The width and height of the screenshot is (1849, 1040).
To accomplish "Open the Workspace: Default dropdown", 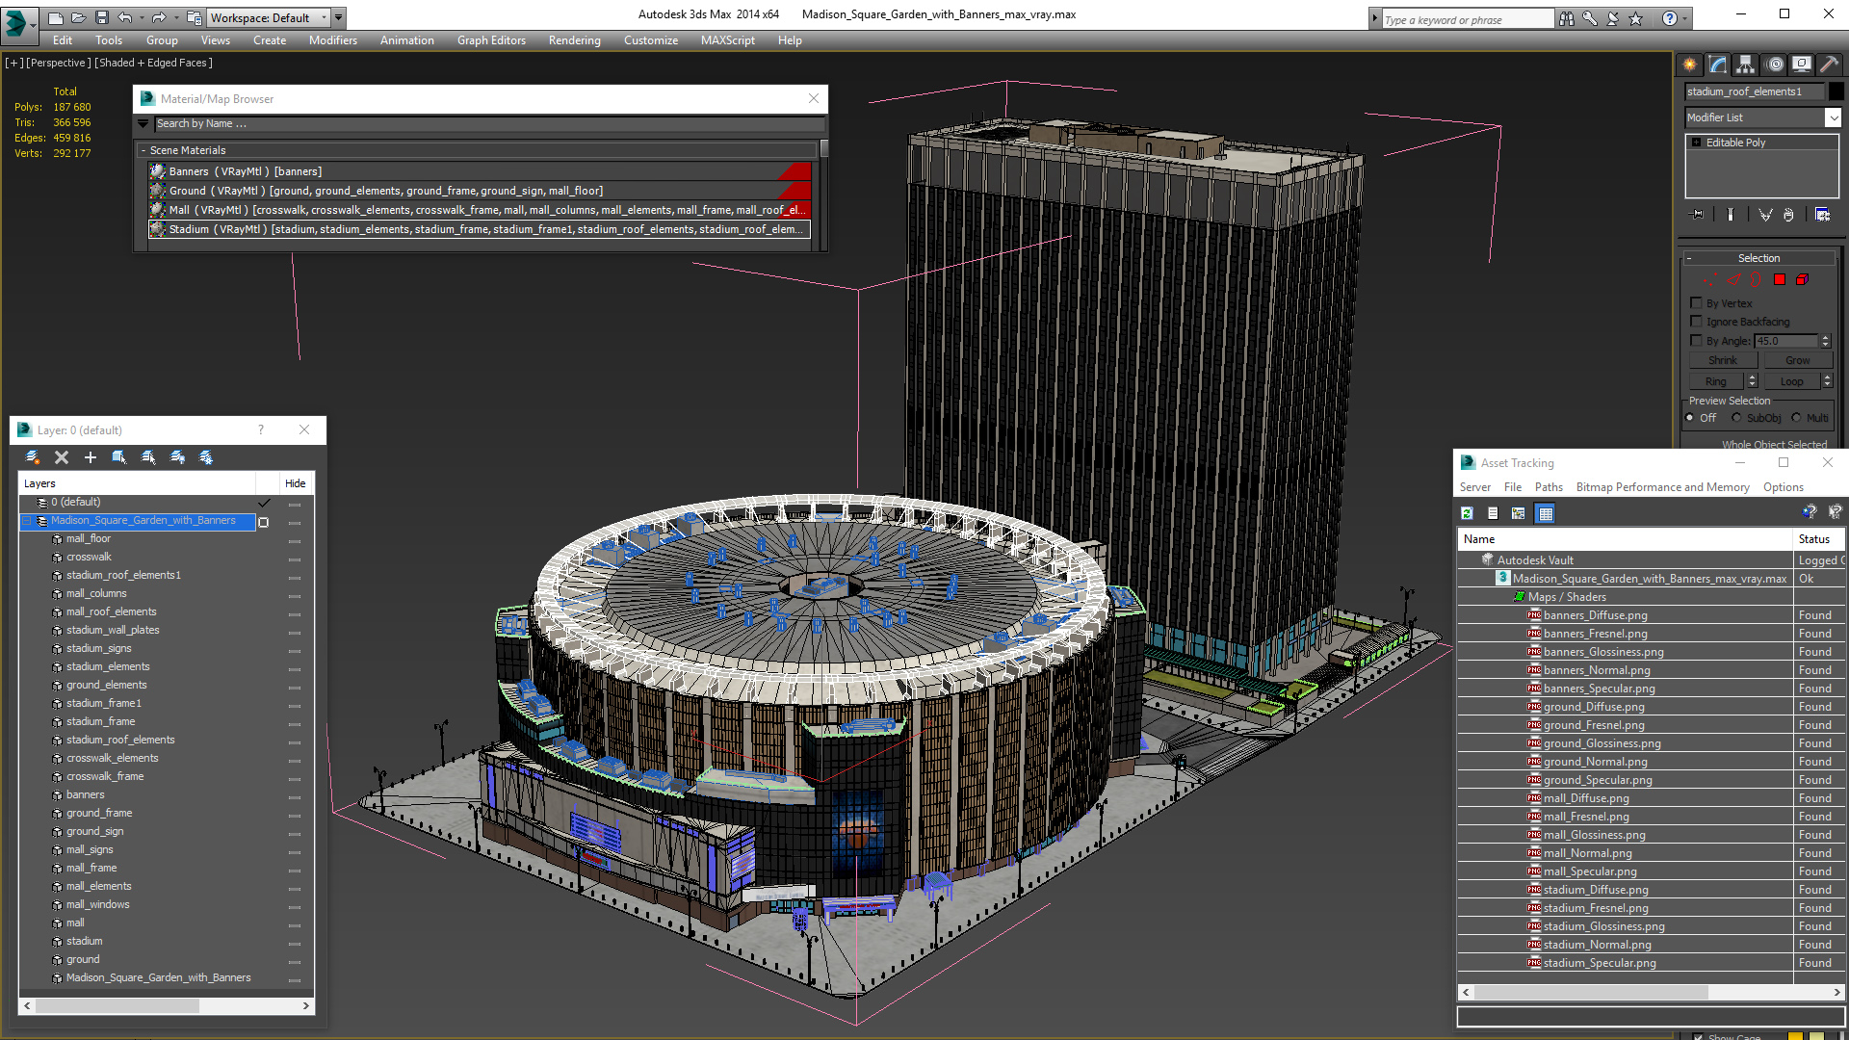I will tap(269, 17).
